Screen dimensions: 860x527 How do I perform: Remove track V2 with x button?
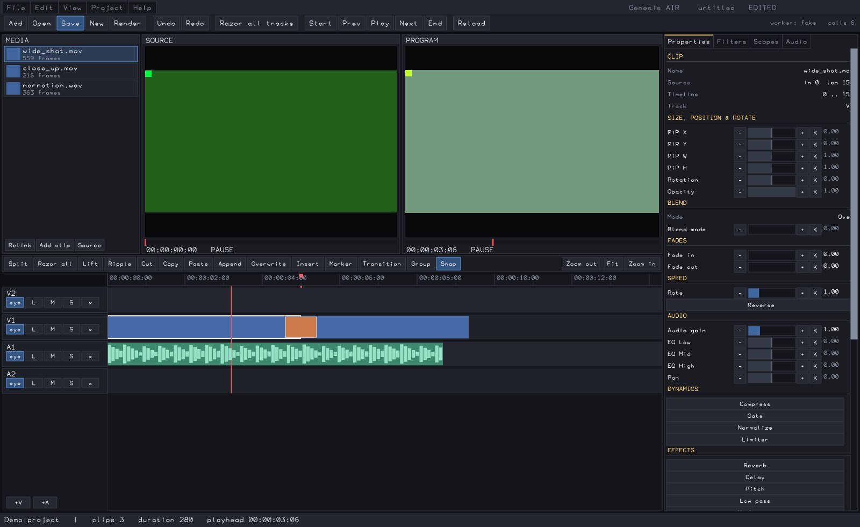pos(90,303)
